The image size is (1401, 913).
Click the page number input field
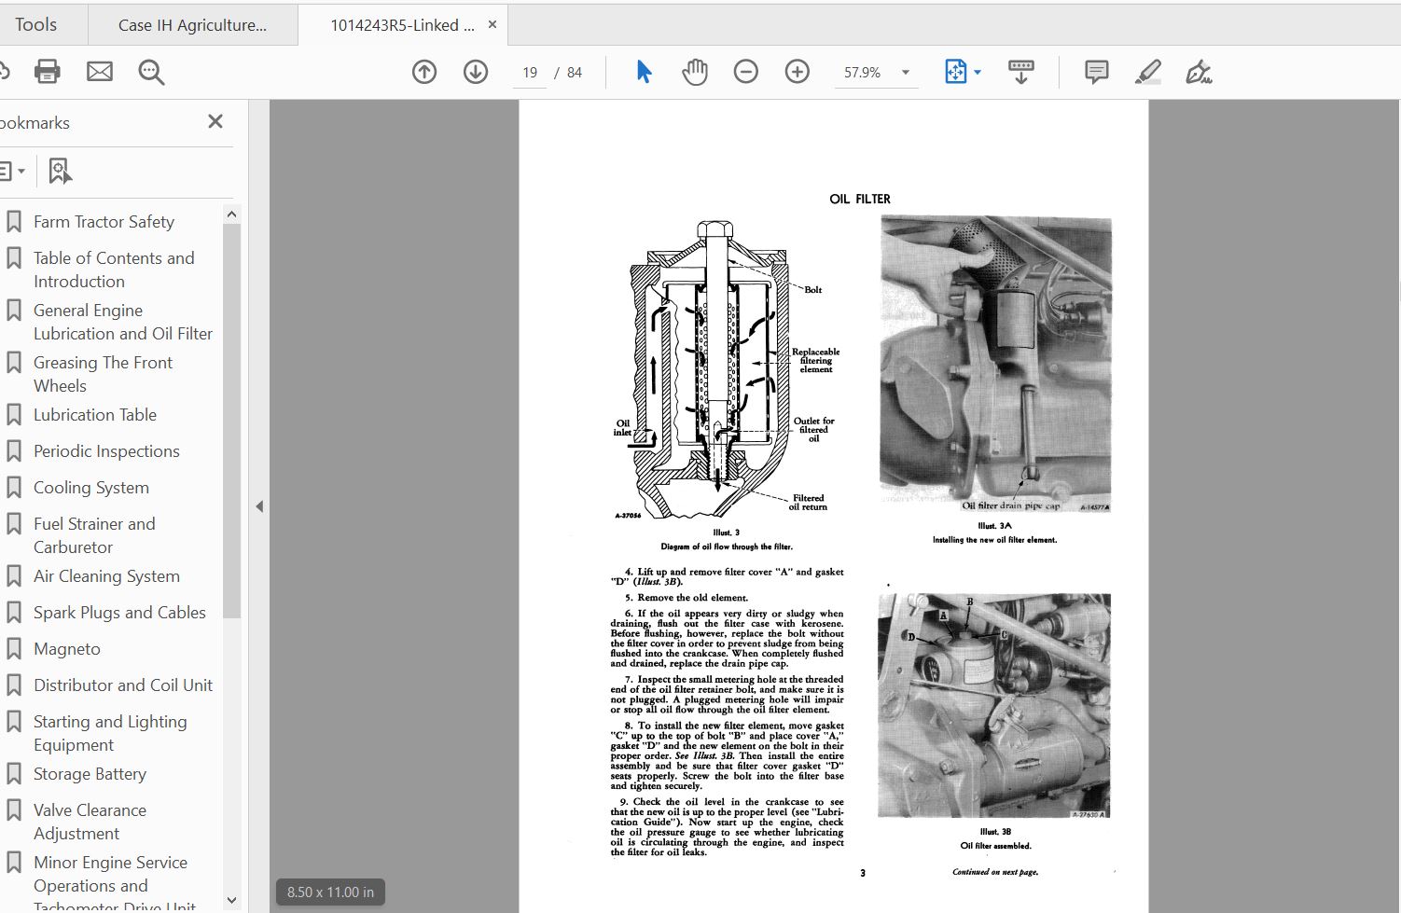(530, 72)
